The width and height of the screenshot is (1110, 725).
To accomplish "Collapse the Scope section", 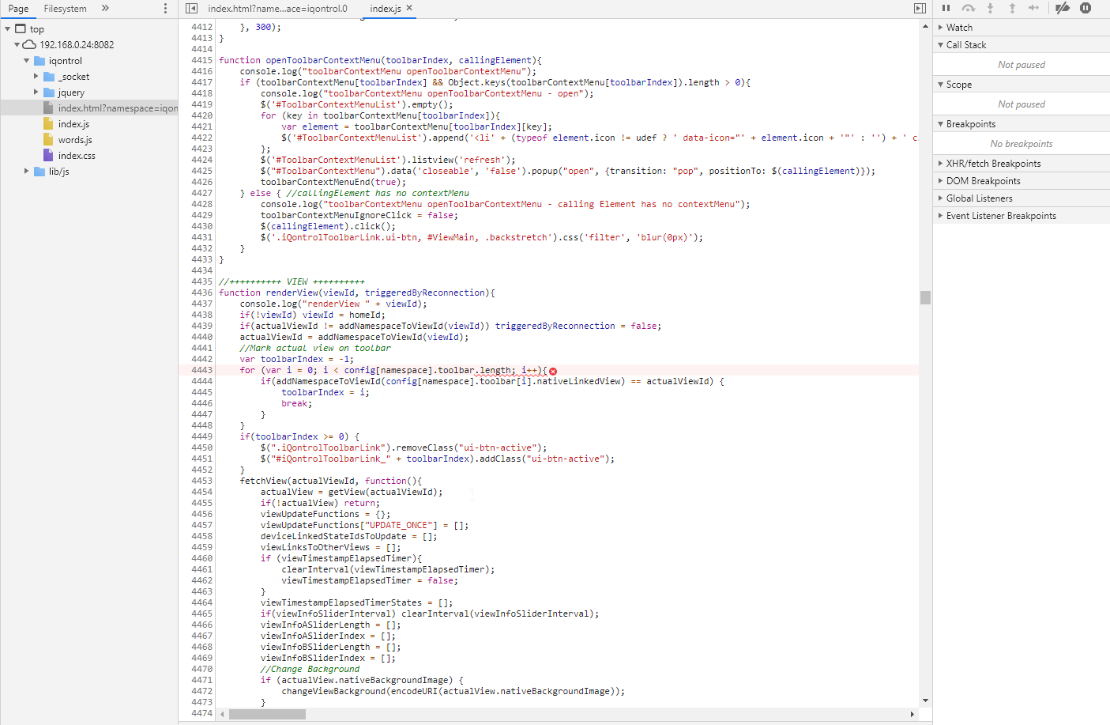I will tap(1021, 84).
